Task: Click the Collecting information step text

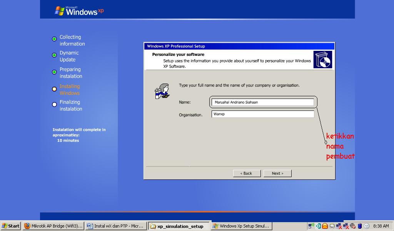Action: click(72, 40)
